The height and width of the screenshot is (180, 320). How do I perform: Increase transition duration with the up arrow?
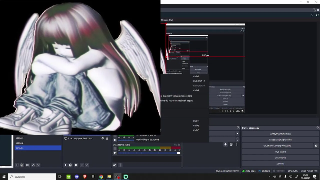(237, 138)
